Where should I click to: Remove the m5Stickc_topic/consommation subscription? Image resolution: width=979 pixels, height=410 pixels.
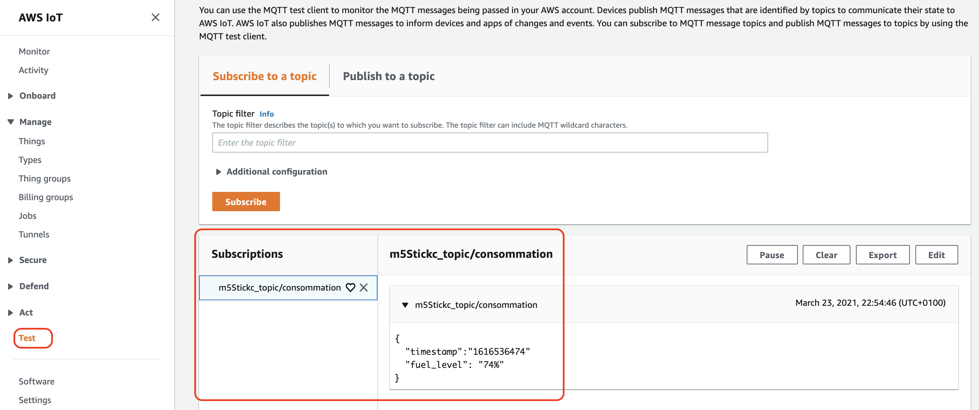(364, 287)
